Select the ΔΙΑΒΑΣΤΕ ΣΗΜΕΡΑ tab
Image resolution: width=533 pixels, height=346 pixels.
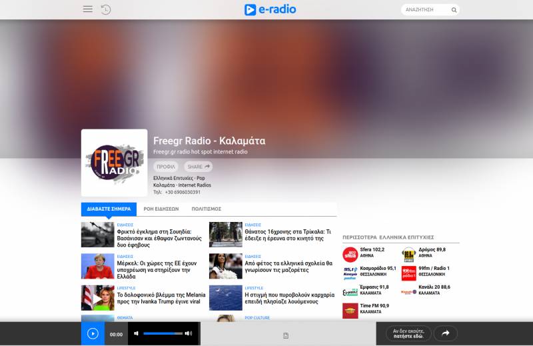pyautogui.click(x=109, y=209)
